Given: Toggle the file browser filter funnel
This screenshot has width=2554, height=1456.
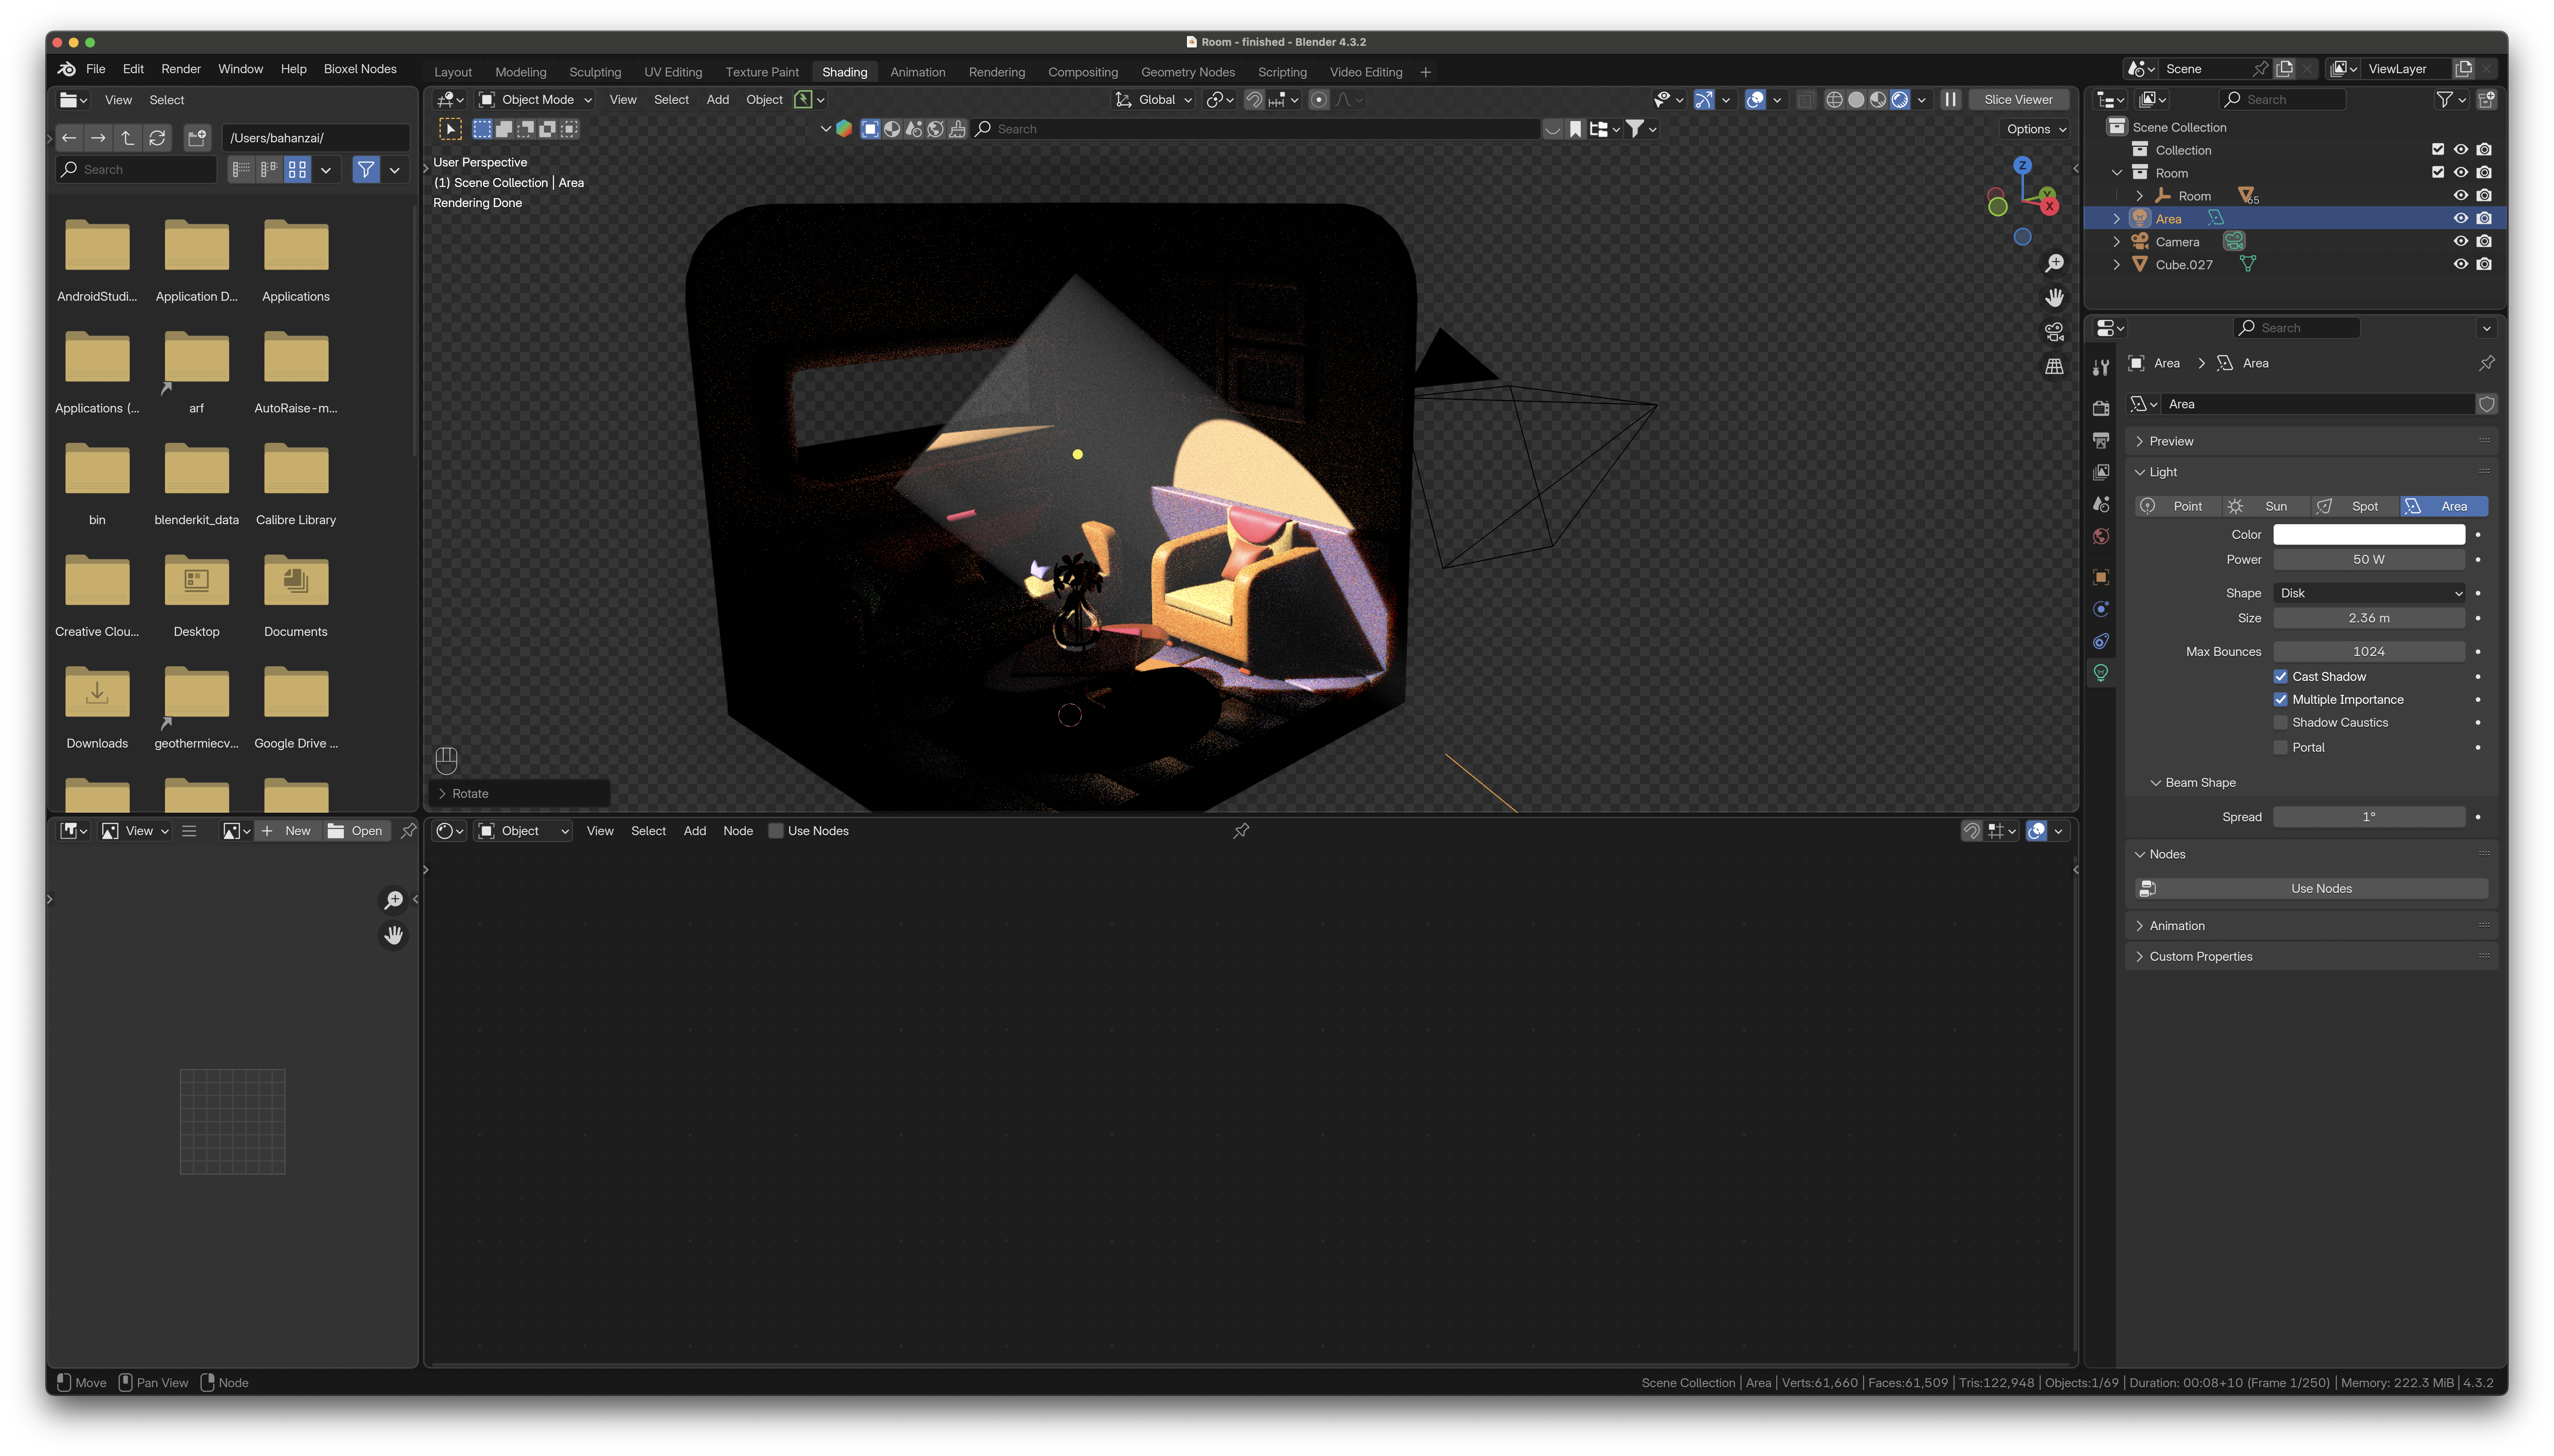Looking at the screenshot, I should (x=366, y=170).
